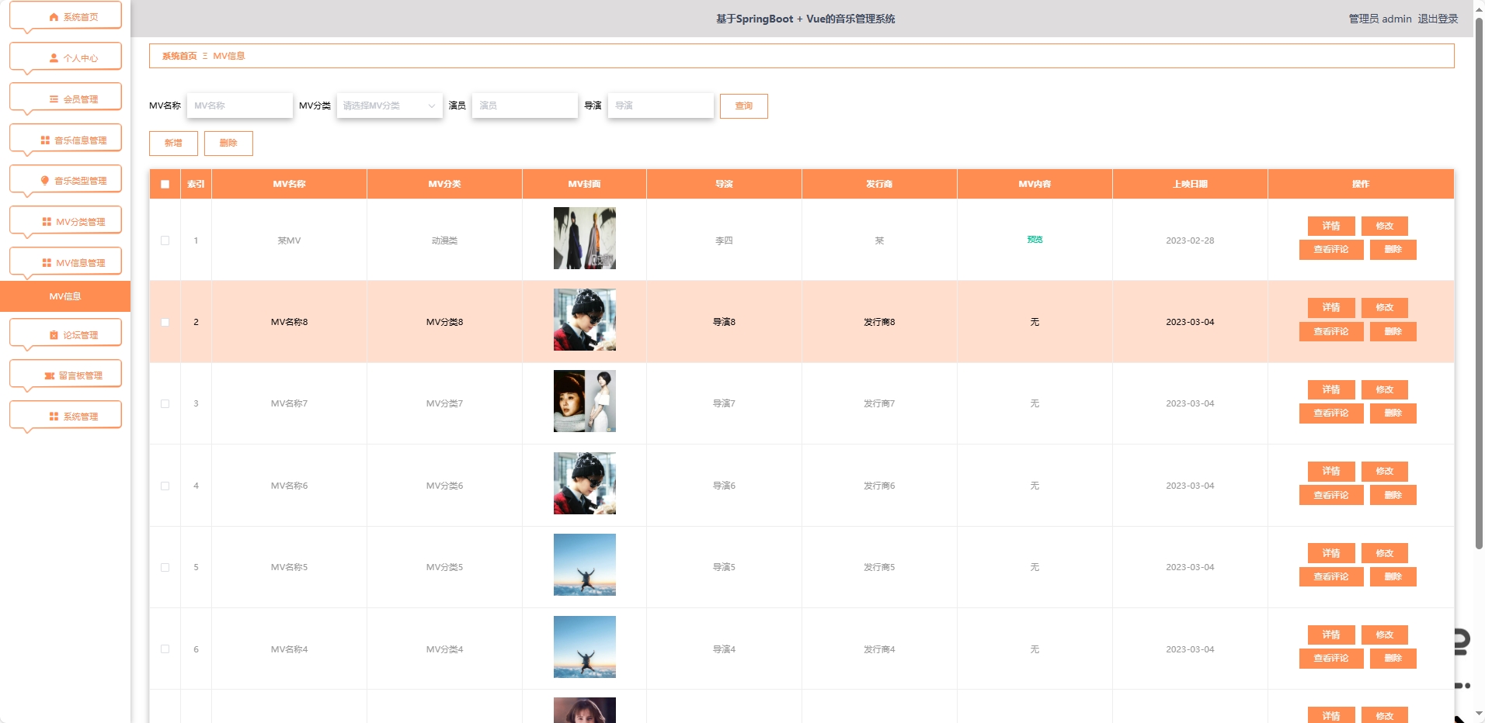Open the cover thumbnail of MV名称8

(x=585, y=320)
